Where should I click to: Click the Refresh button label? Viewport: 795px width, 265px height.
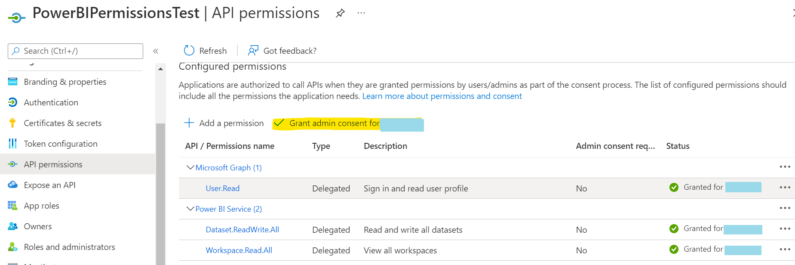[x=213, y=51]
